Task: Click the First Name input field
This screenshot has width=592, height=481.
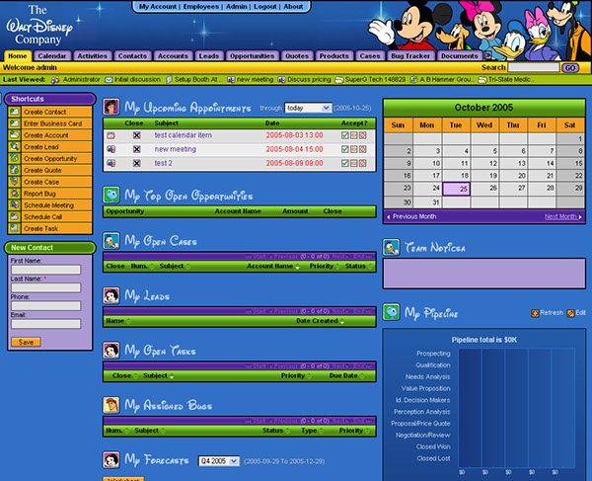Action: pyautogui.click(x=45, y=270)
